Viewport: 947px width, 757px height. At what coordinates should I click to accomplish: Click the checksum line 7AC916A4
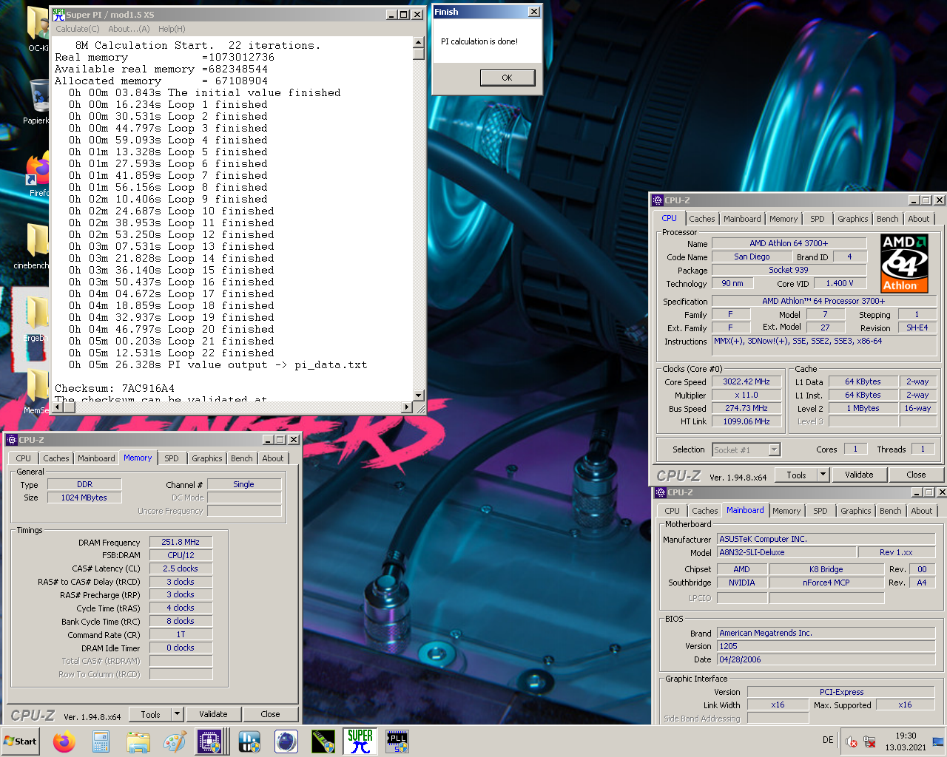[115, 388]
